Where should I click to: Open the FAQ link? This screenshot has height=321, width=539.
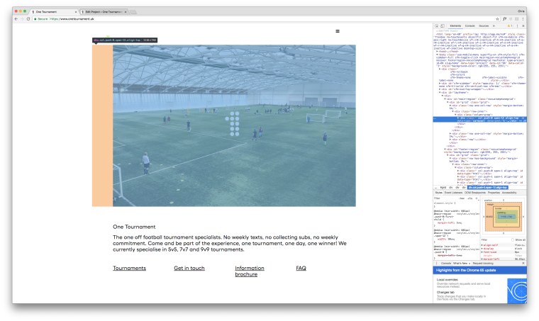[301, 268]
